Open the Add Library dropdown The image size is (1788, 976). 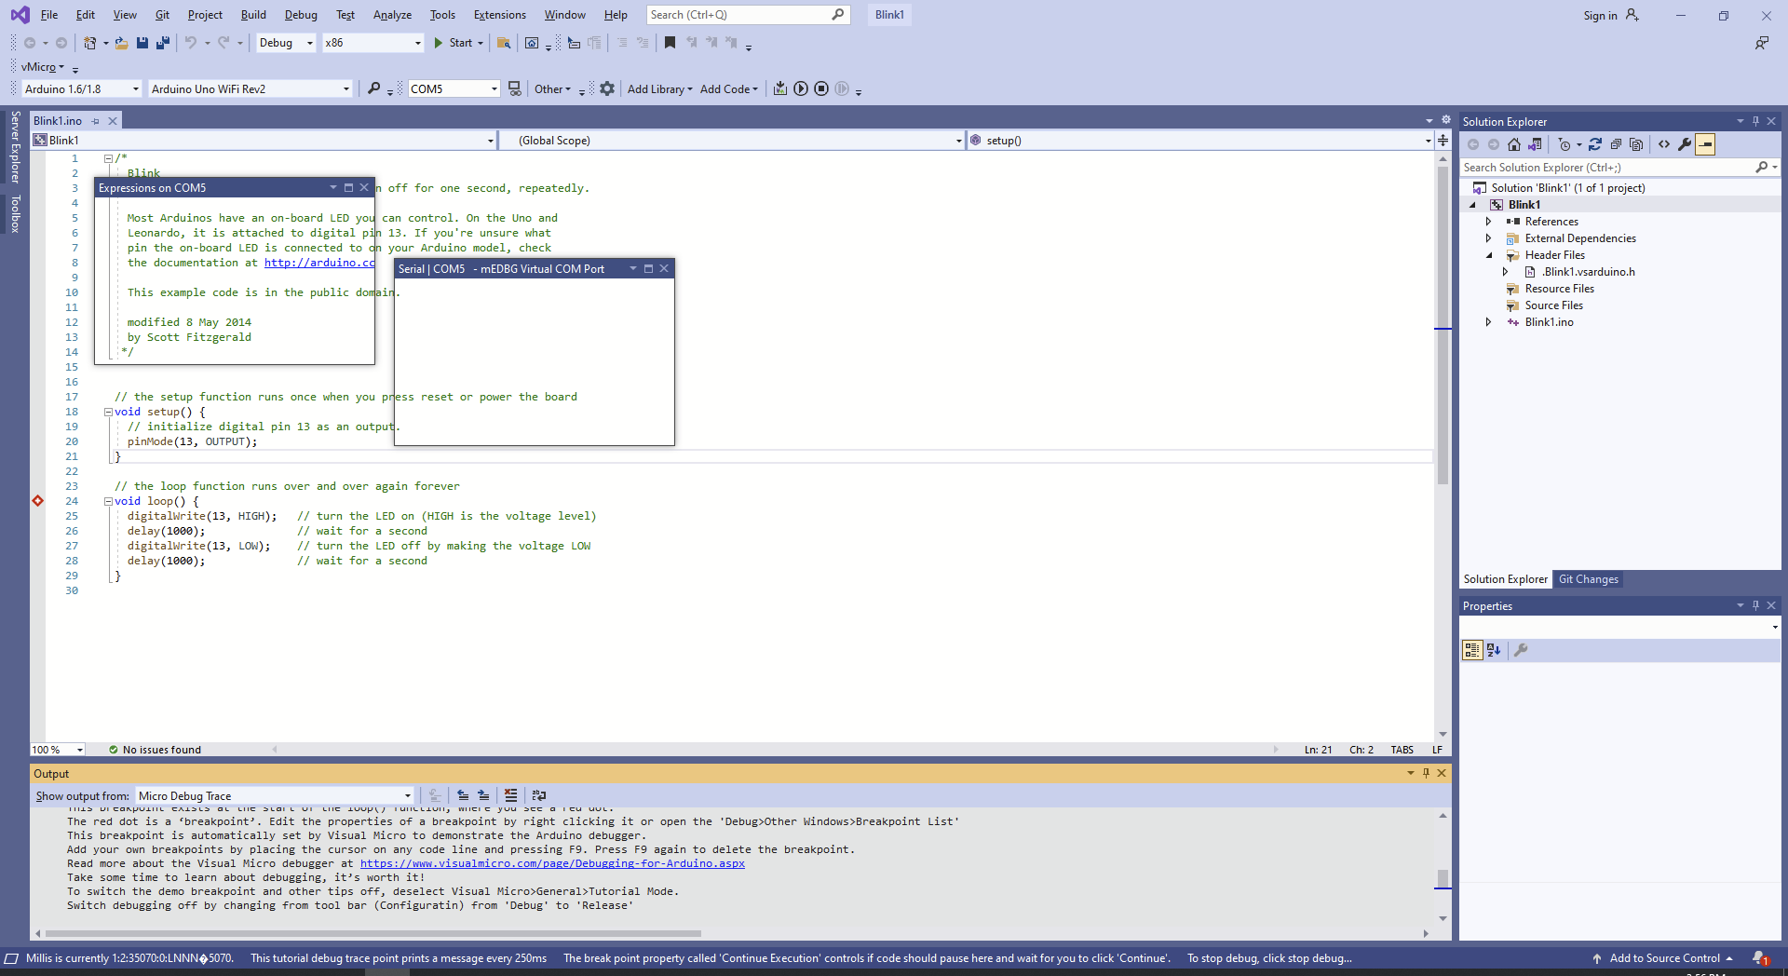point(660,88)
